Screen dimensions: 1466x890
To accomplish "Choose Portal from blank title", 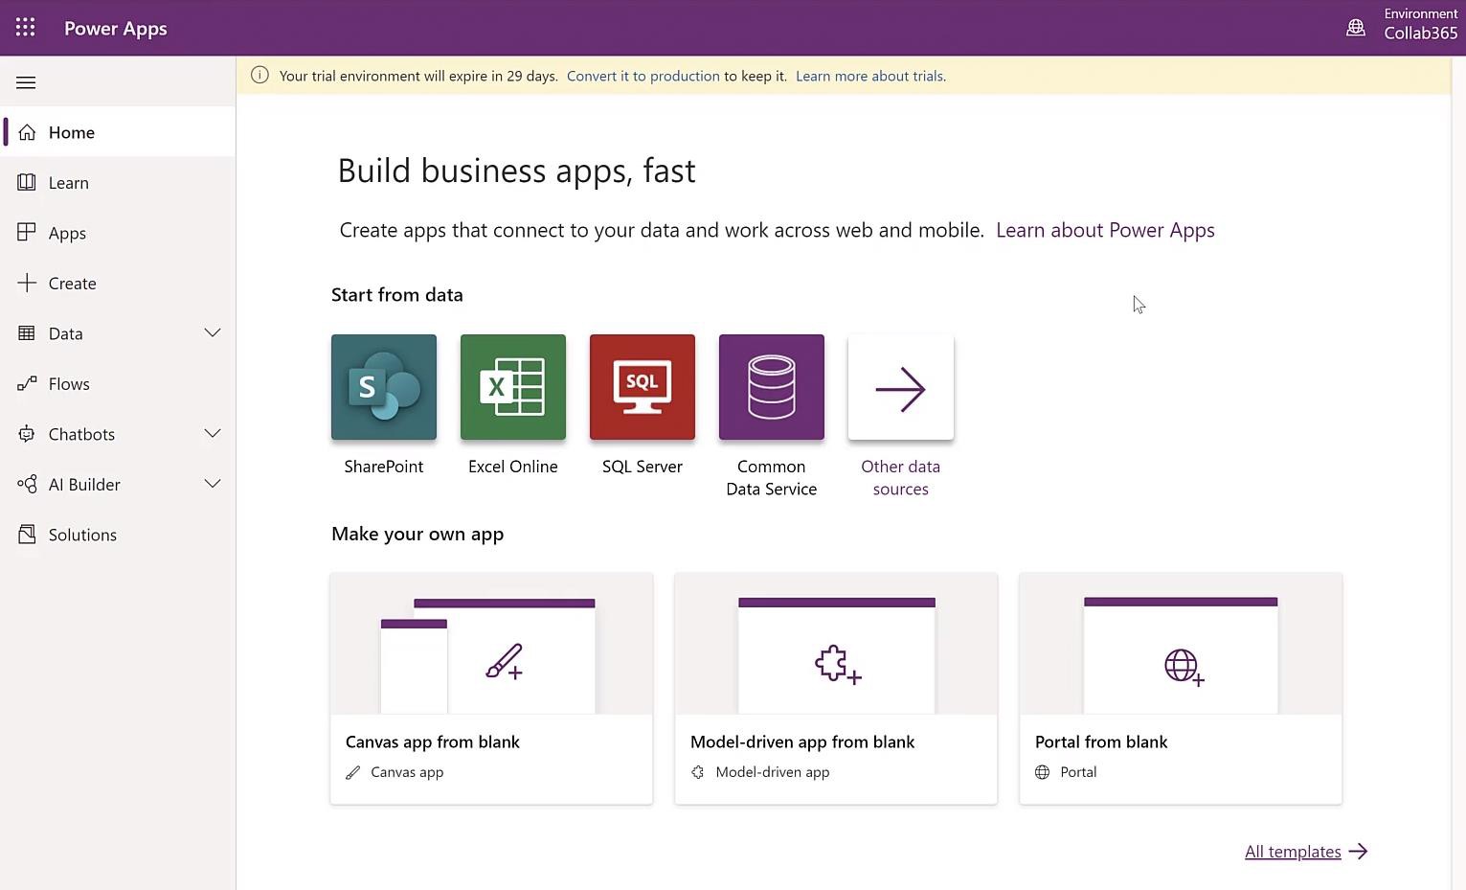I will point(1101,742).
